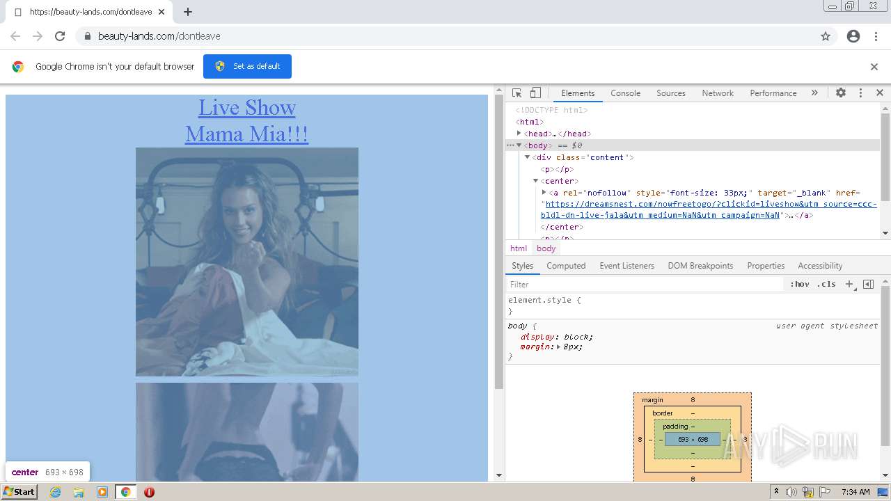The image size is (891, 501).
Task: Click the element.style rule
Action: [544, 300]
